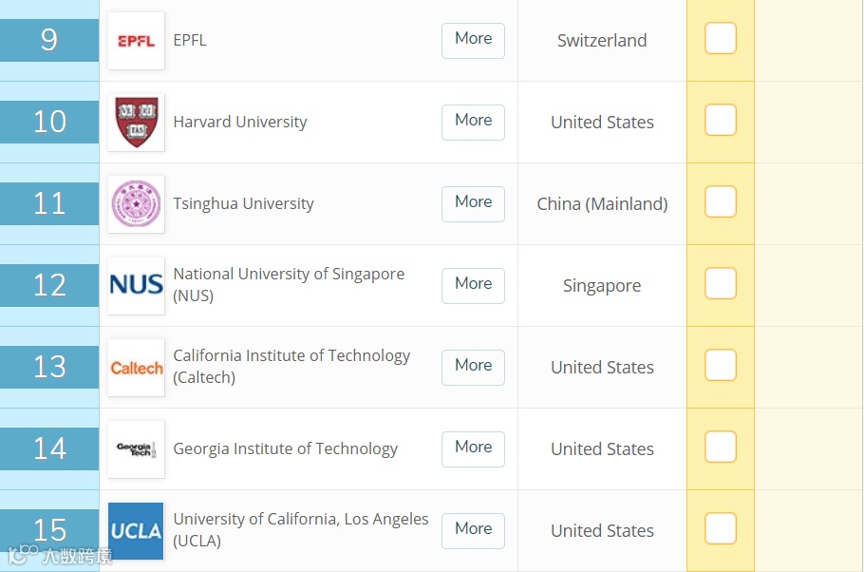Viewport: 864px width, 572px height.
Task: Check the Harvard University compare box
Action: 721,120
